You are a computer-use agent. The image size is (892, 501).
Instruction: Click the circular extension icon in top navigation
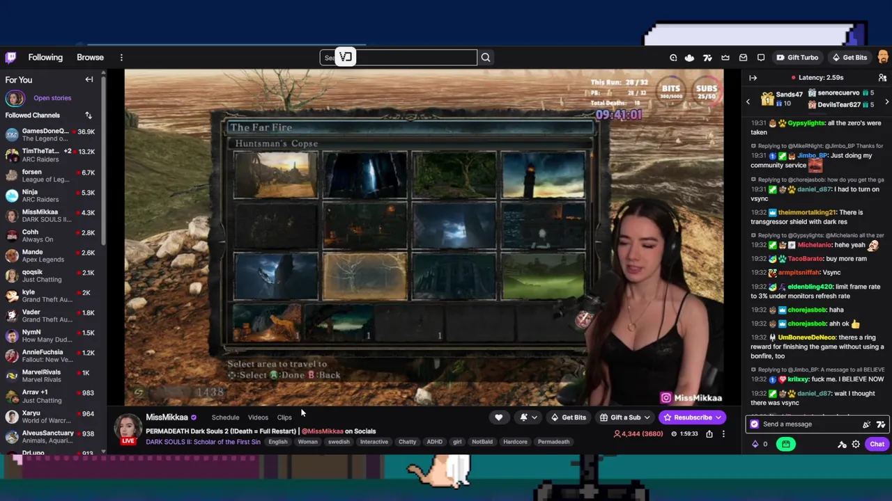coord(673,58)
